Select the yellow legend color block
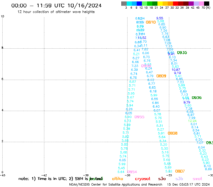The image size is (213, 187). point(160,3)
